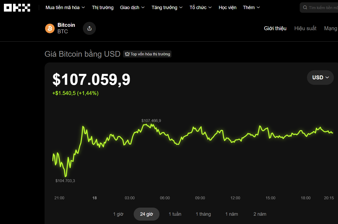This screenshot has width=338, height=224.
Task: Go to Thị trường page
Action: tap(103, 8)
